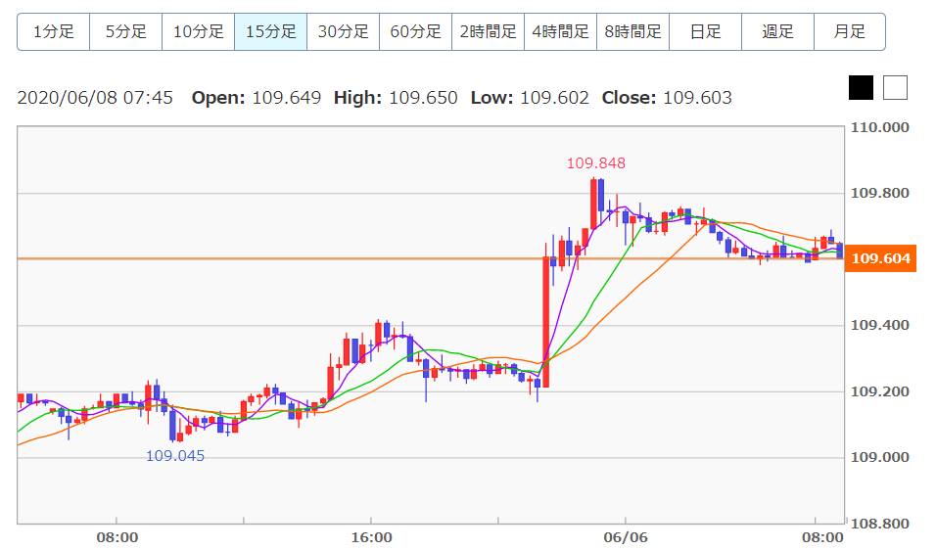Click the Open: 109.649 value

point(257,98)
